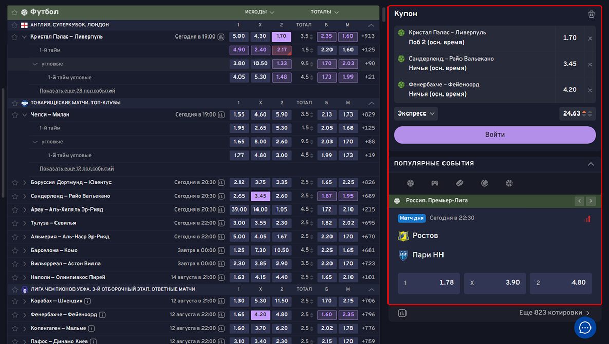Toggle the 4.20 draw odds for Фенербахче – Фейеноорд
This screenshot has width=609, height=344.
pyautogui.click(x=260, y=315)
